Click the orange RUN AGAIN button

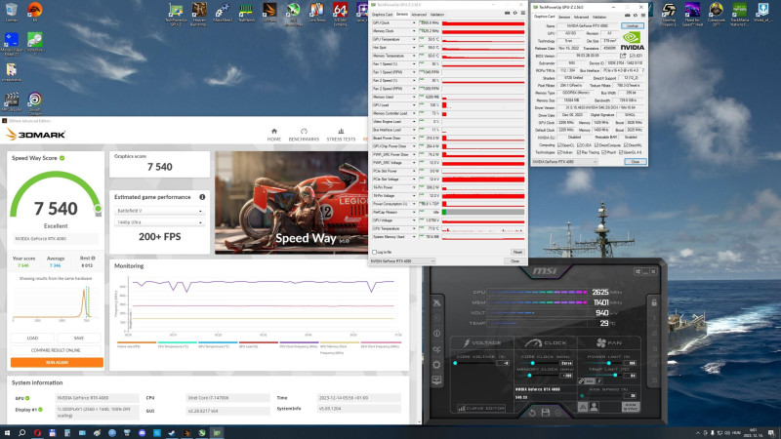[x=58, y=362]
